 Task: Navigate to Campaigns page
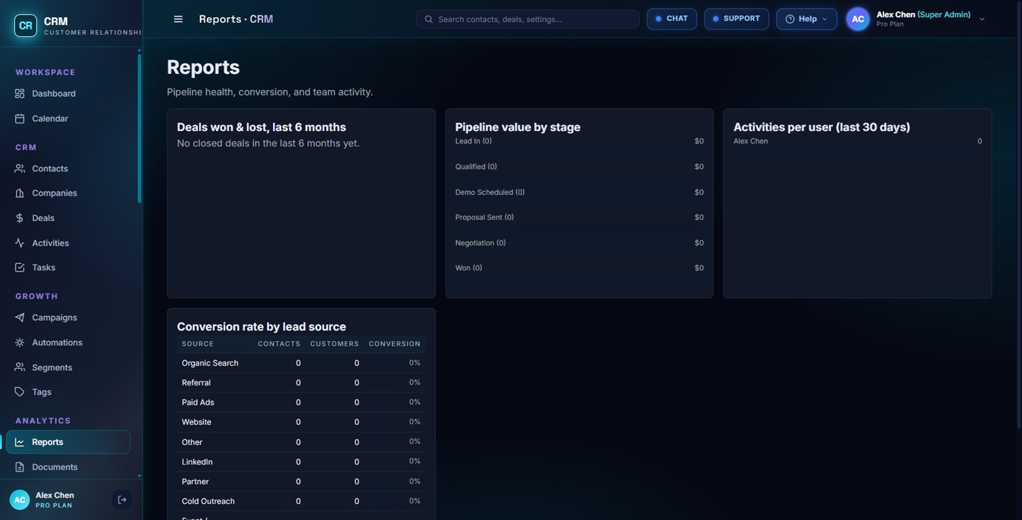(x=68, y=318)
